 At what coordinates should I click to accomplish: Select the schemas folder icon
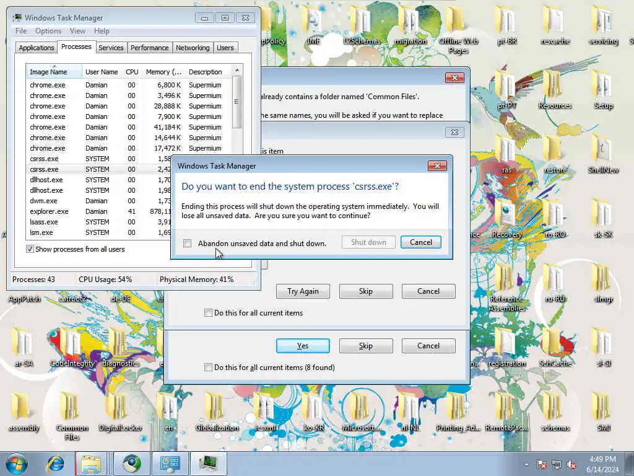click(x=555, y=412)
